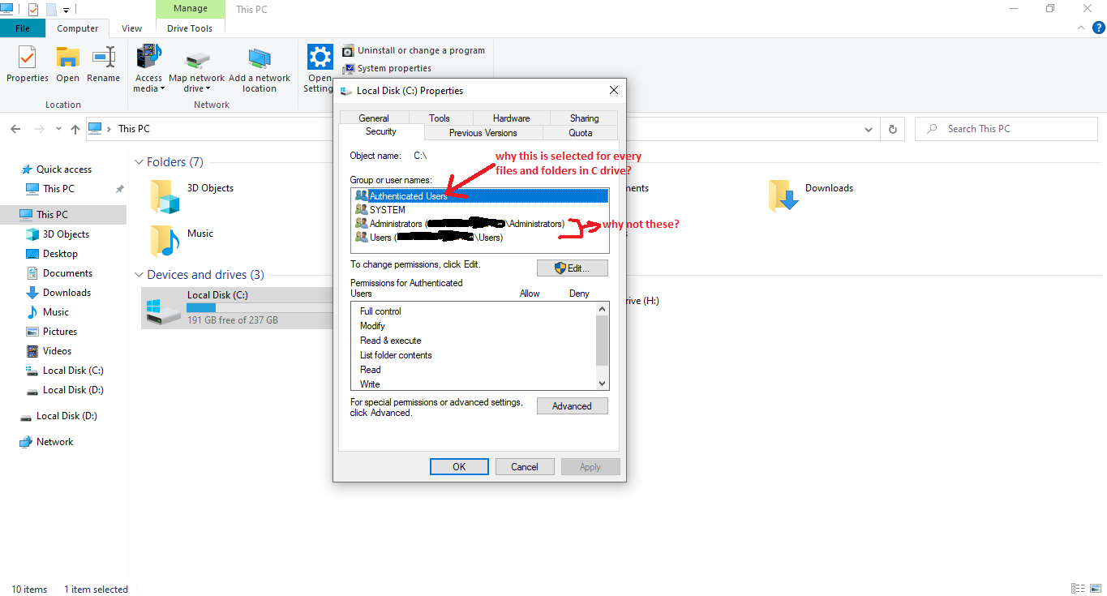1107x596 pixels.
Task: Open the Tools tab in Properties
Action: tap(440, 118)
